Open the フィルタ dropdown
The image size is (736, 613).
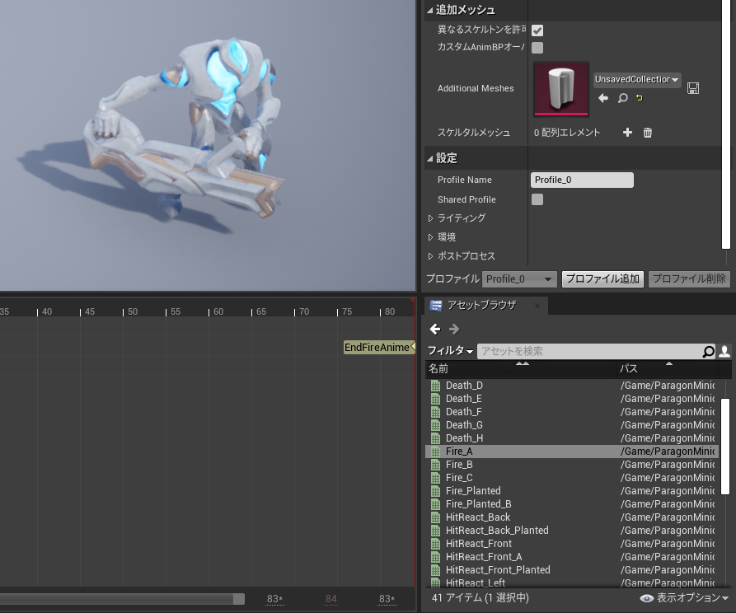(x=450, y=351)
